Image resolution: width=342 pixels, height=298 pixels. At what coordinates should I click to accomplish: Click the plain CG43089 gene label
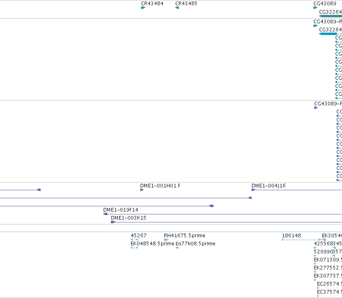click(325, 4)
